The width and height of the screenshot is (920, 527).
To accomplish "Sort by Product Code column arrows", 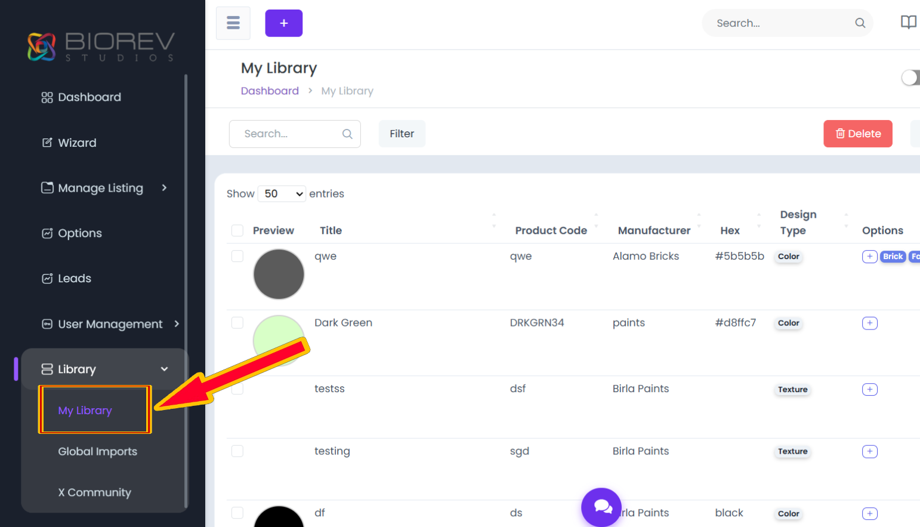I will (x=596, y=220).
